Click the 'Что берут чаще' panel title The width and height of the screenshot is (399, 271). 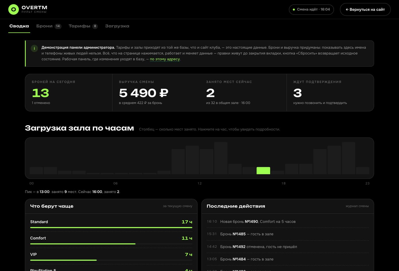point(52,206)
